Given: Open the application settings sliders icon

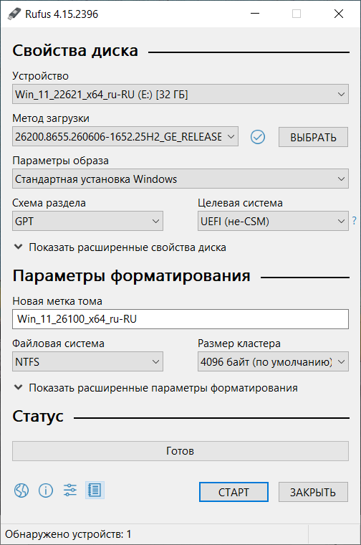Looking at the screenshot, I should [70, 490].
